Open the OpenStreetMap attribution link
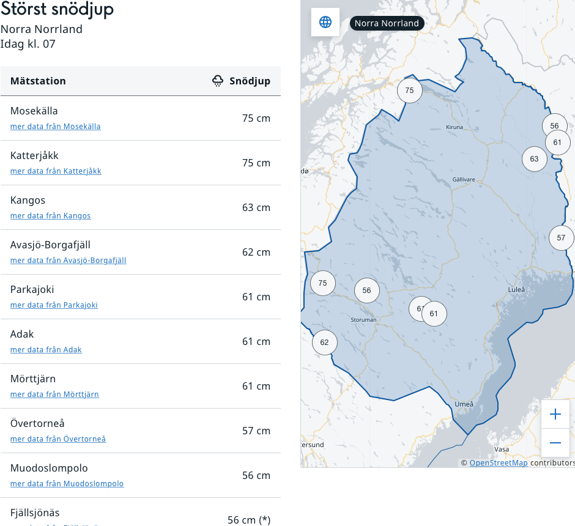This screenshot has width=575, height=526. pyautogui.click(x=498, y=463)
